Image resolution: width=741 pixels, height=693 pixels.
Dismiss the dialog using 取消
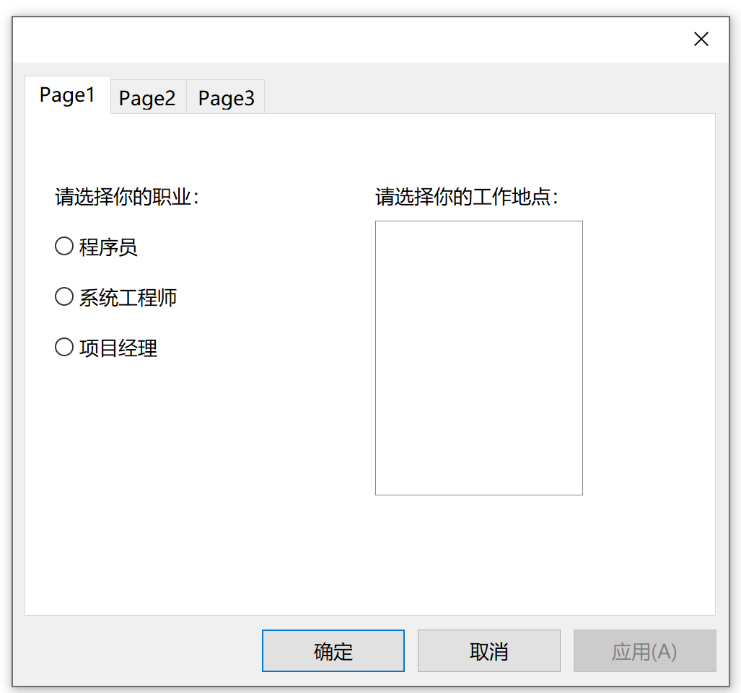click(488, 650)
